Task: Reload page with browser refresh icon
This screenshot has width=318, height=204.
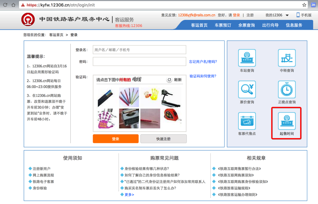Action: 5,5
